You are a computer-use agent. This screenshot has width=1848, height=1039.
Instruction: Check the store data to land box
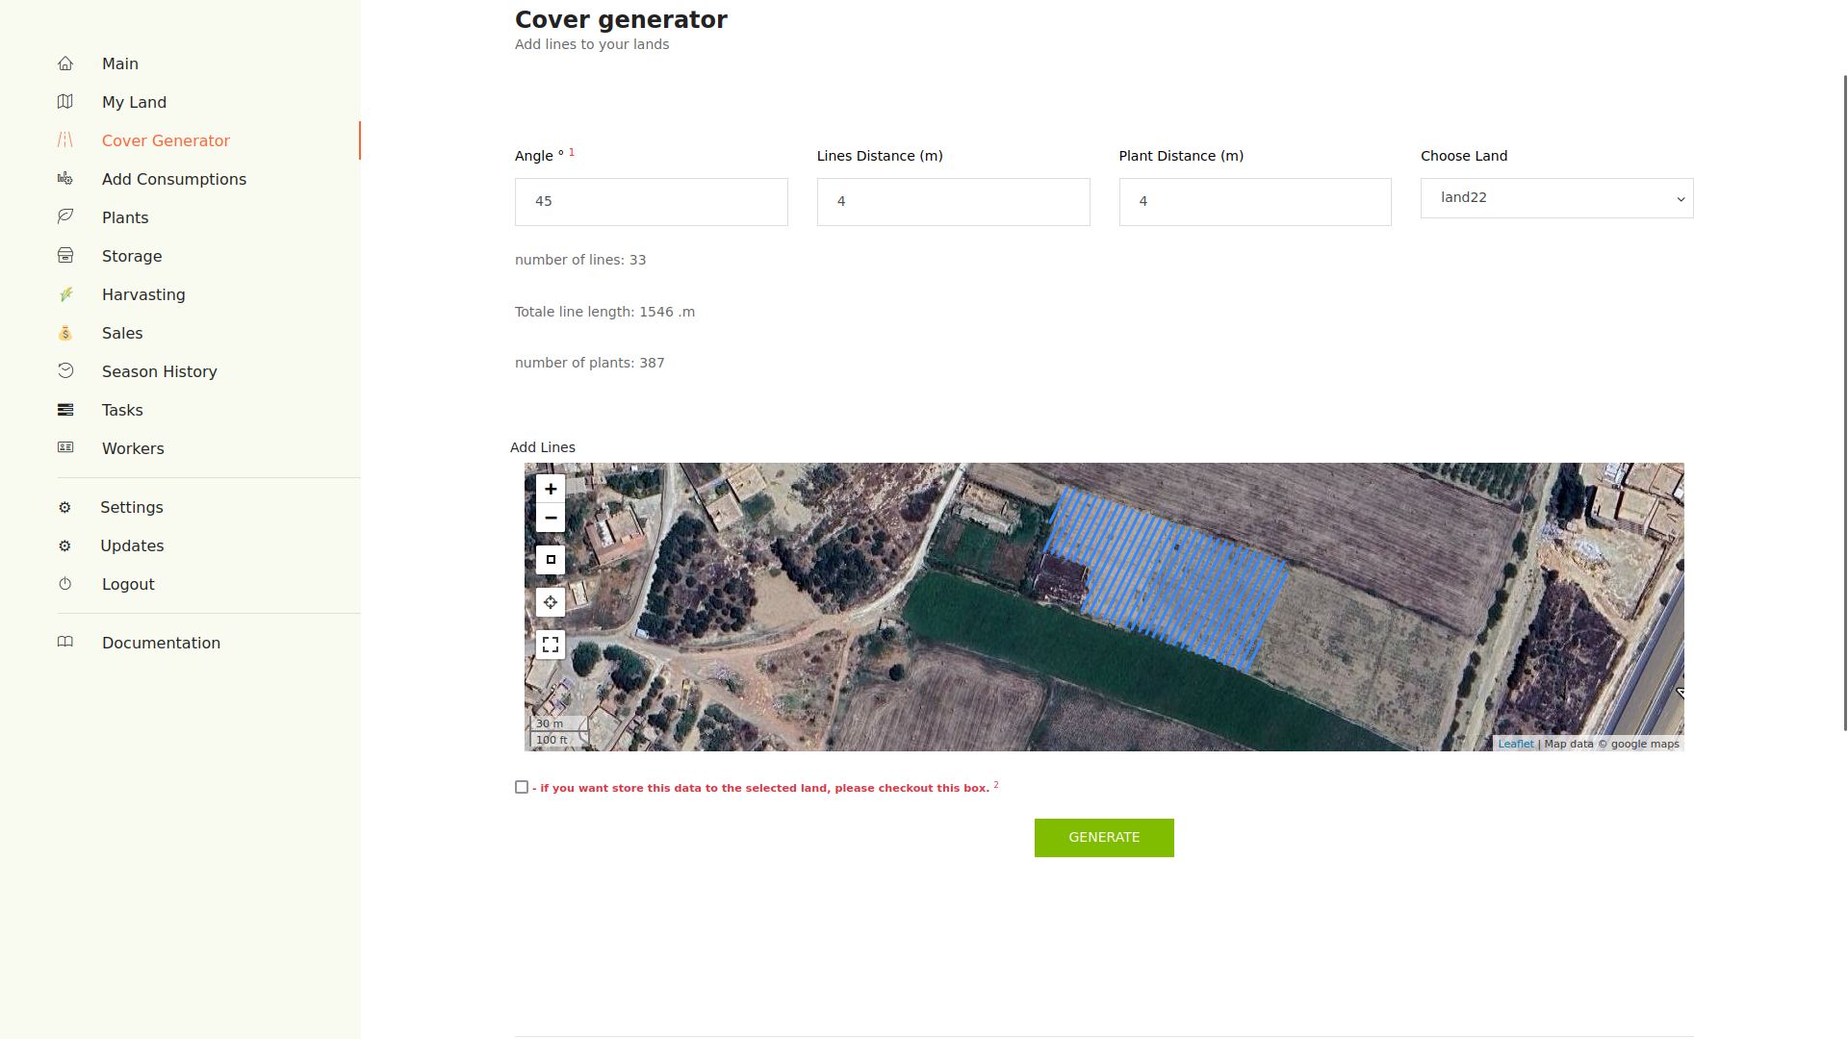coord(522,787)
